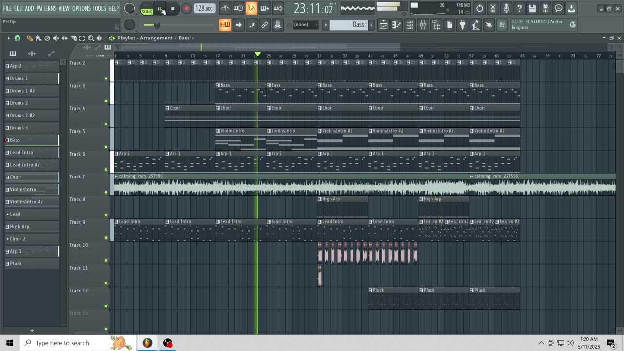Open pattern options arrow left of Bass selector
Image resolution: width=624 pixels, height=351 pixels.
click(x=326, y=25)
